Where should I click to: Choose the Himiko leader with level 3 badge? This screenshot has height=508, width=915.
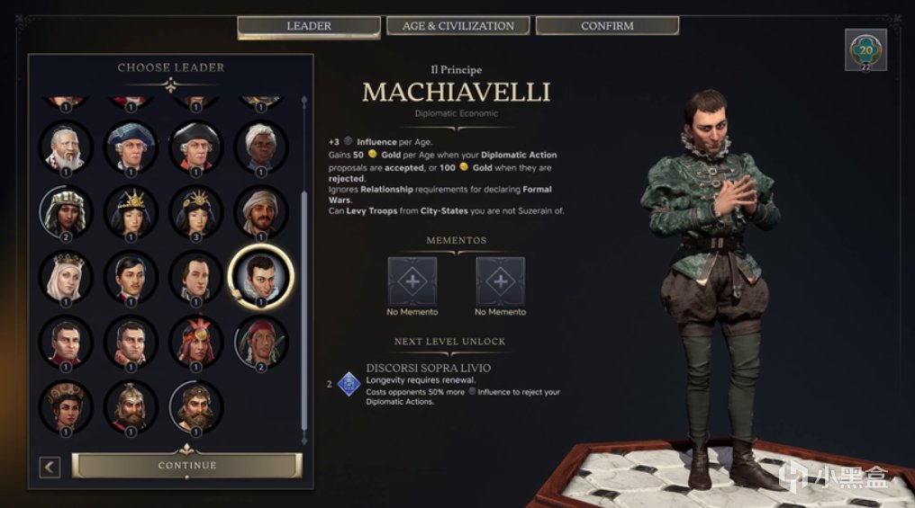tap(195, 212)
